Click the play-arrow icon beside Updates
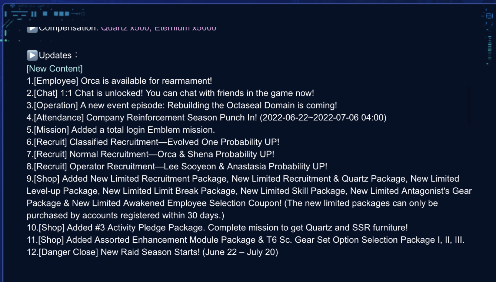 pos(32,55)
